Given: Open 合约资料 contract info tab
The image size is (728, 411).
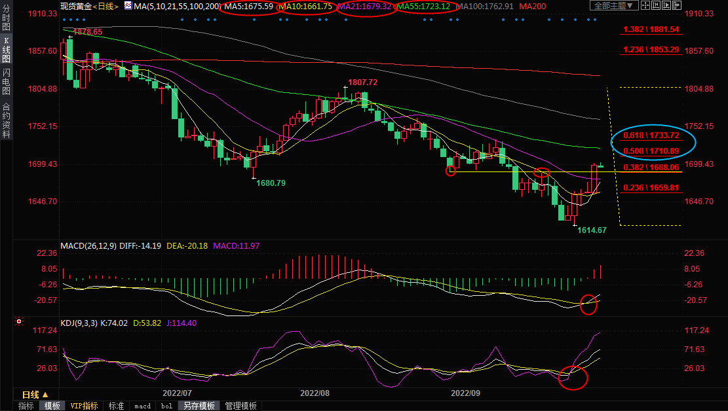Looking at the screenshot, I should pyautogui.click(x=6, y=120).
